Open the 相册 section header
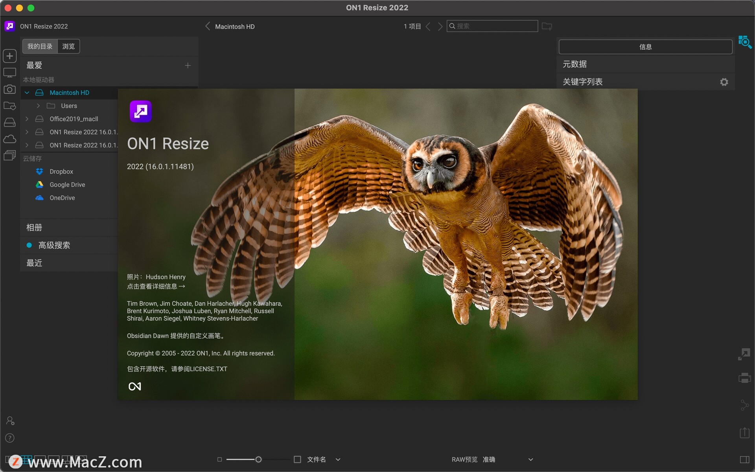 (x=69, y=228)
